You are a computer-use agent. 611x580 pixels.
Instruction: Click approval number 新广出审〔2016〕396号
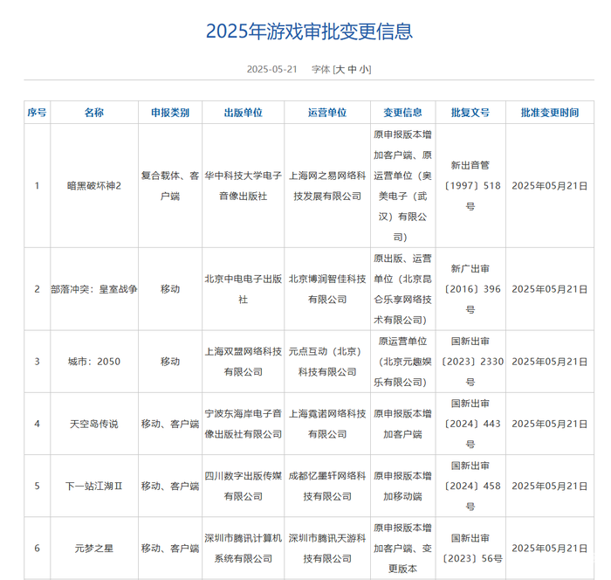click(x=470, y=289)
